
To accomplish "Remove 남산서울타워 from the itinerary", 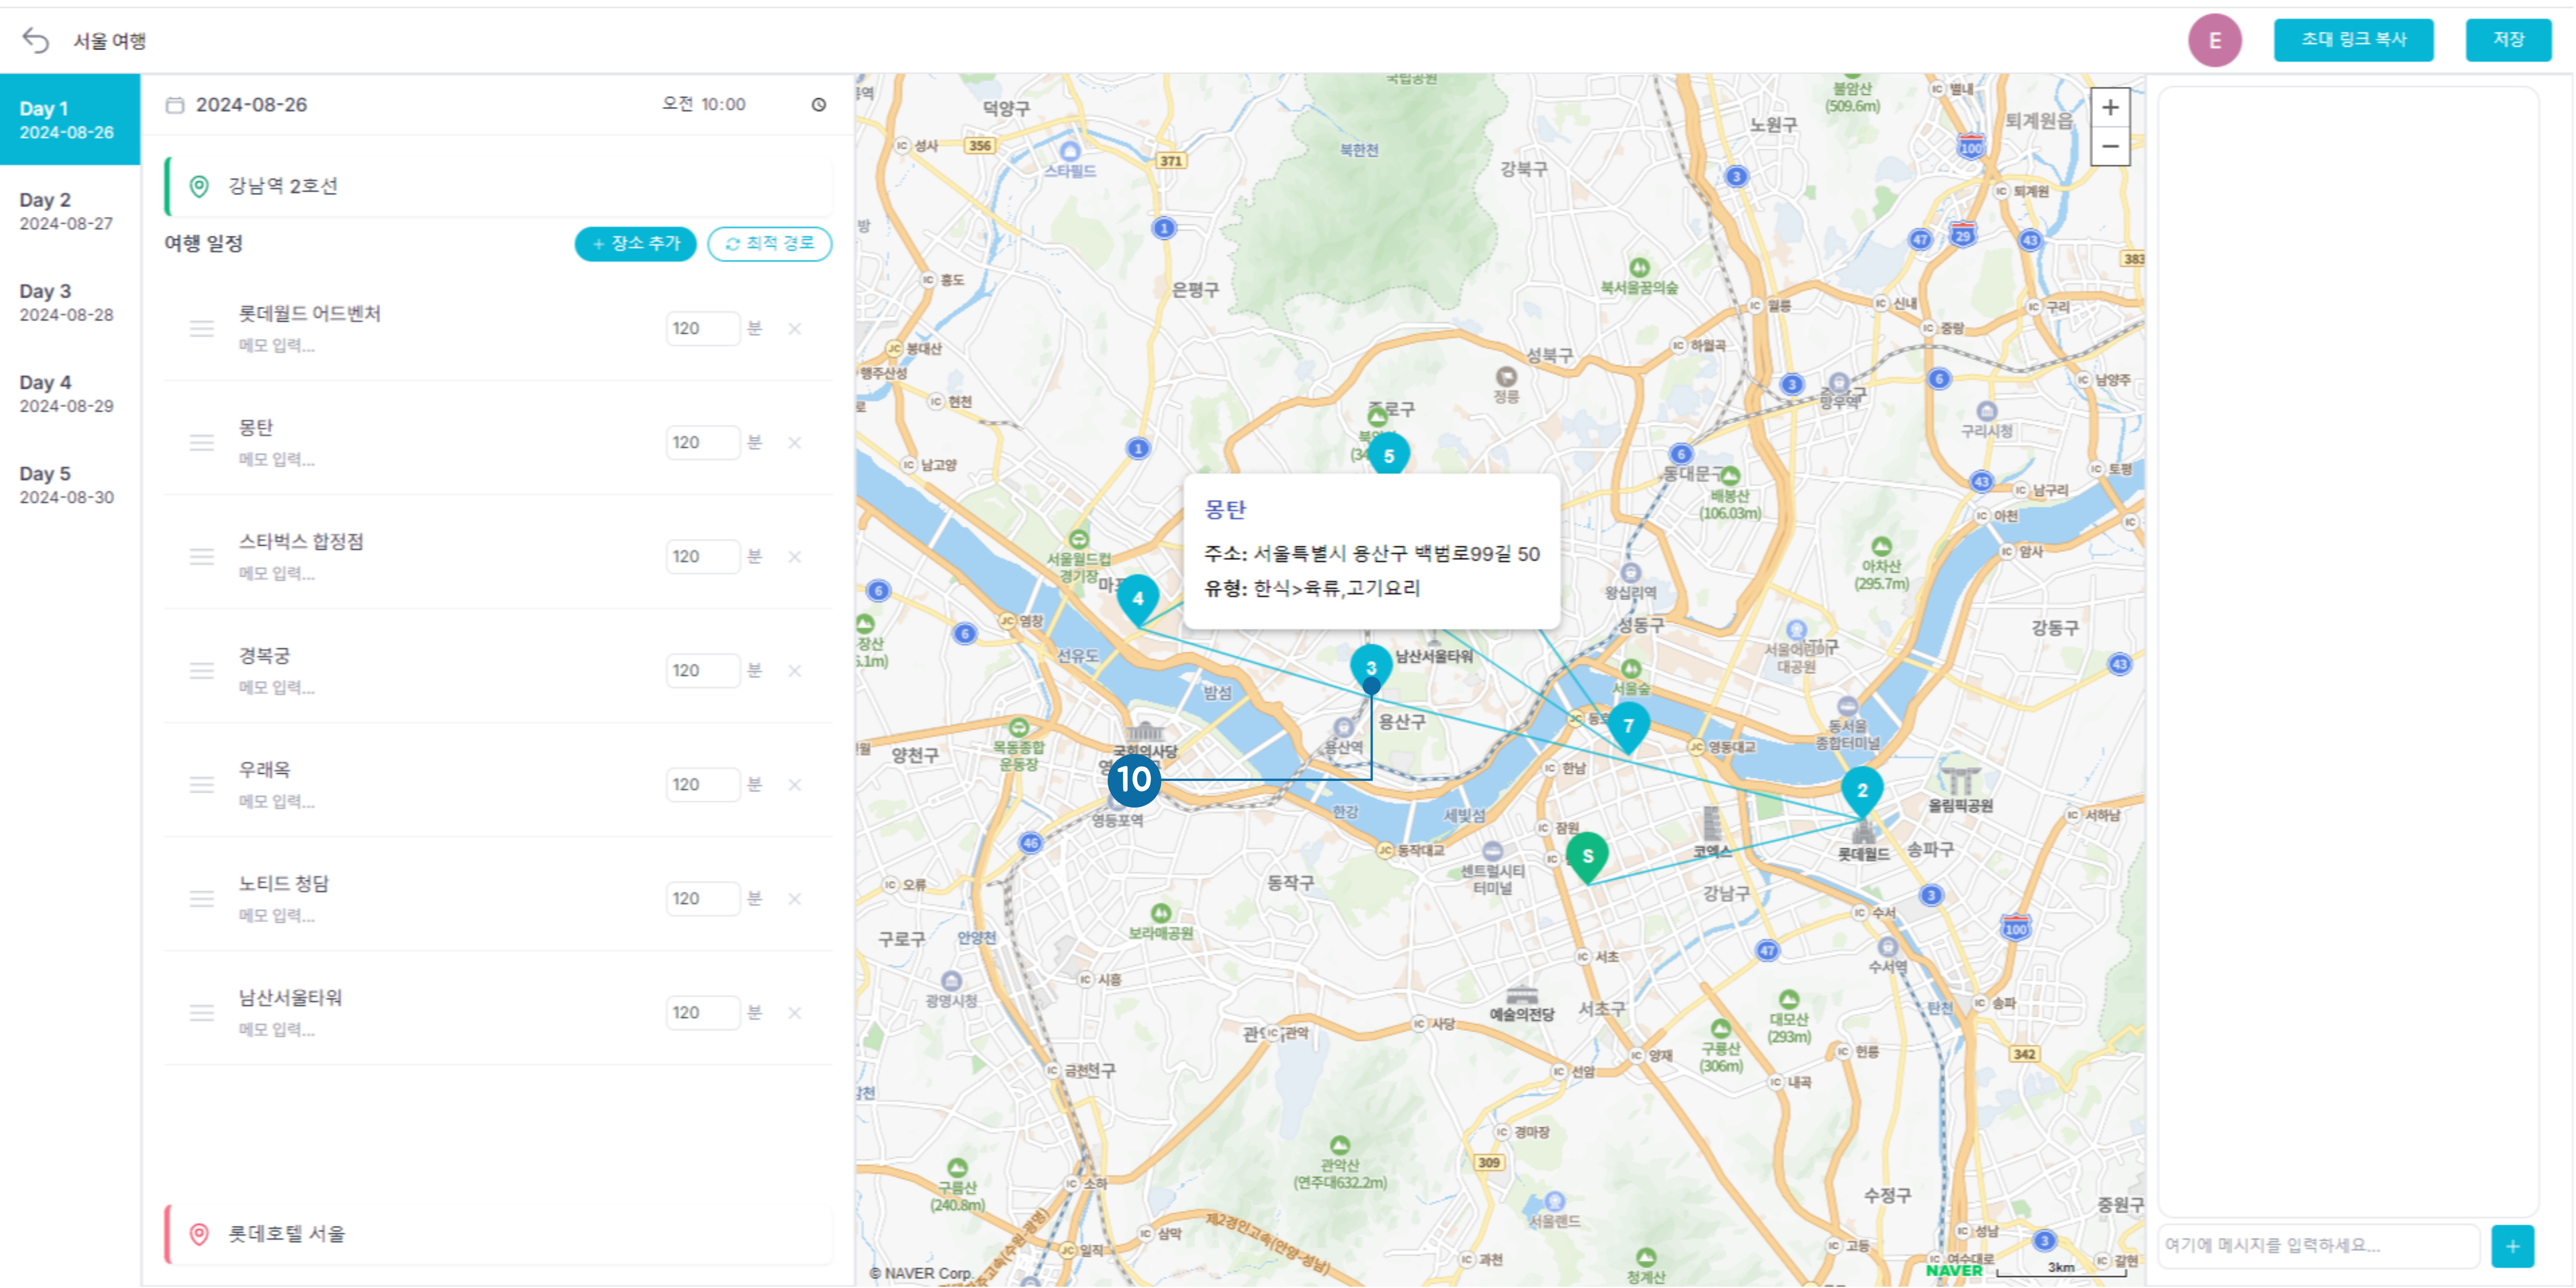I will point(795,1013).
